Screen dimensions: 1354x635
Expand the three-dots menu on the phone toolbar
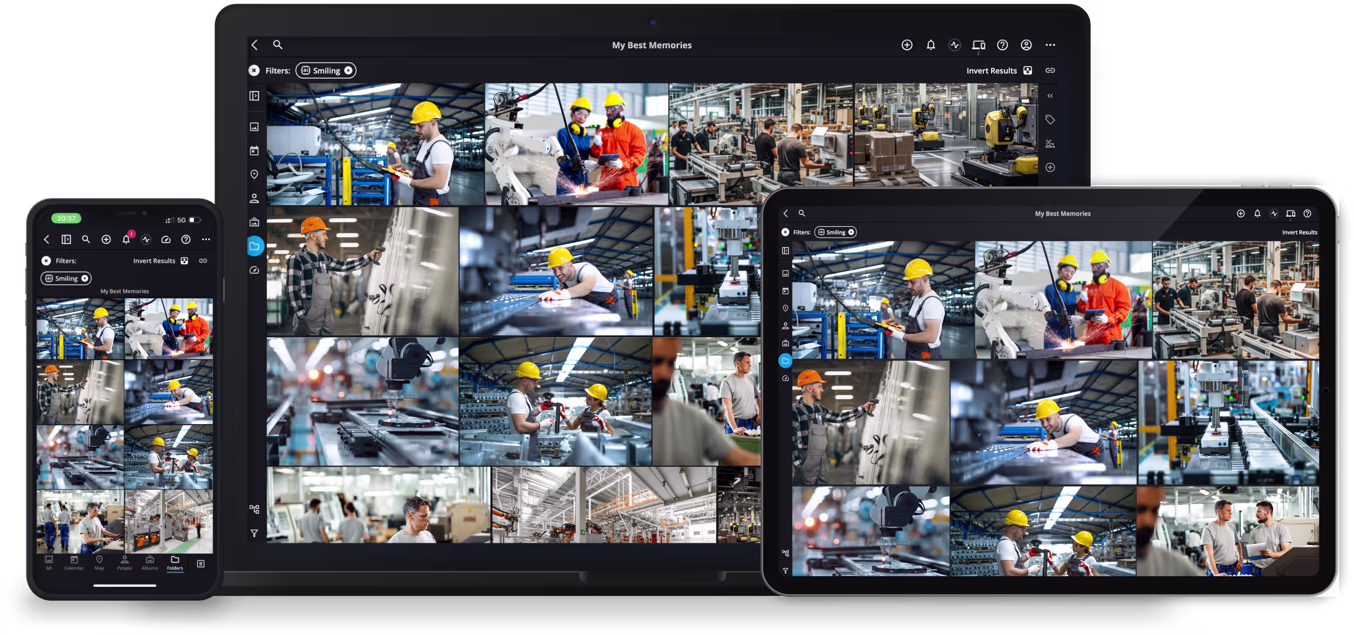point(206,240)
